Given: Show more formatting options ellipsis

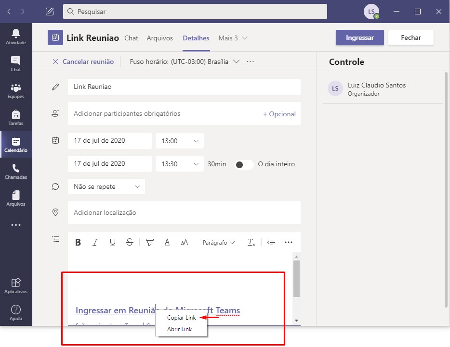Looking at the screenshot, I should pos(289,243).
